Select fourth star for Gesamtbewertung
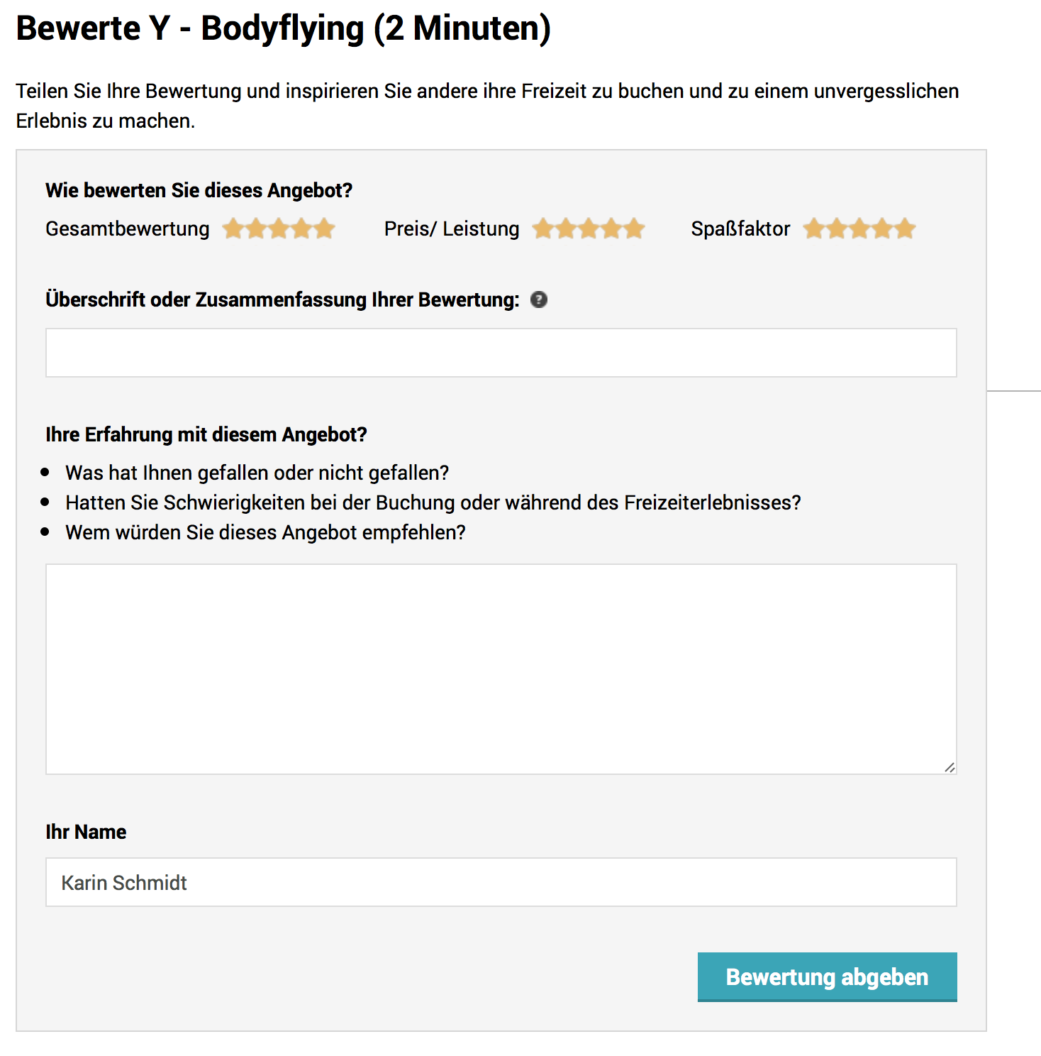Viewport: 1041px width, 1056px height. 301,229
